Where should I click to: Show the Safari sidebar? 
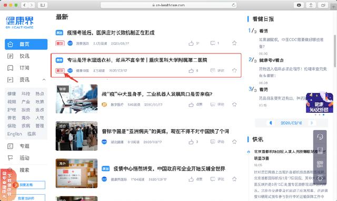pos(43,5)
